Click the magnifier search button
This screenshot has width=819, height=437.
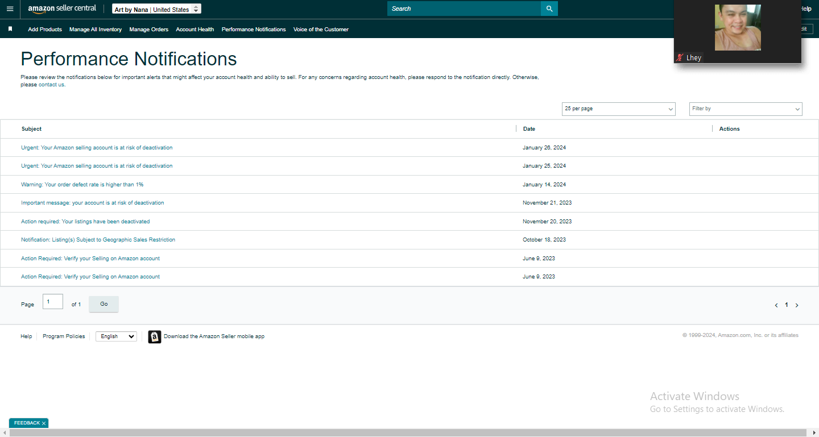coord(549,9)
